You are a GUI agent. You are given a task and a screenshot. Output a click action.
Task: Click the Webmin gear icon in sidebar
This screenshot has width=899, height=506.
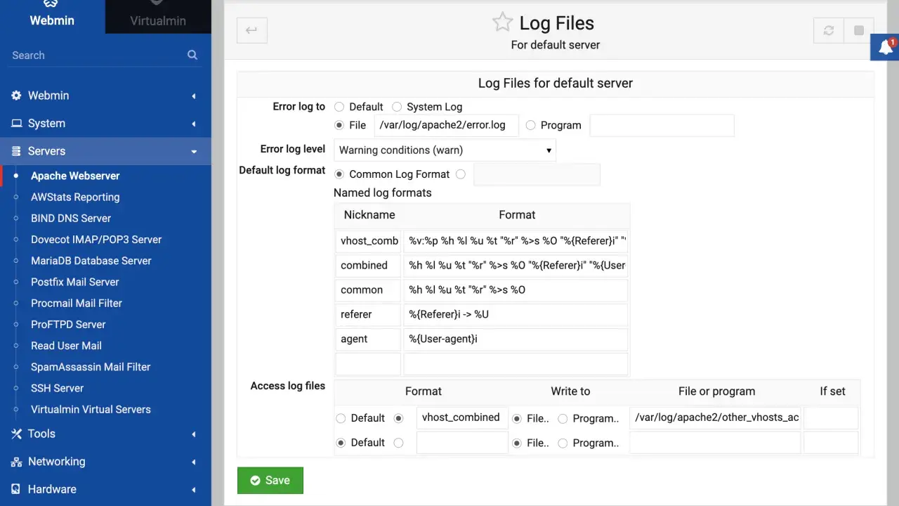click(16, 96)
